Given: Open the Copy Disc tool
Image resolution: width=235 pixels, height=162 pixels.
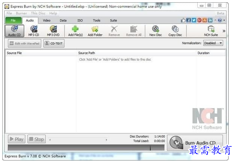Looking at the screenshot, I should tap(175, 31).
